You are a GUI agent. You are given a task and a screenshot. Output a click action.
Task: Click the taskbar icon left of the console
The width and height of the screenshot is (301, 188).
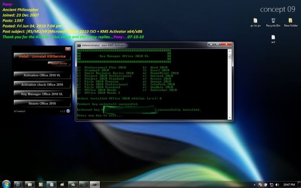84,185
